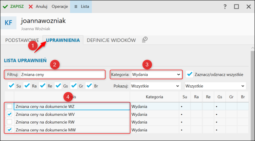255x141 pixels.
Task: Click the joannawozniak username title
Action: pos(43,21)
